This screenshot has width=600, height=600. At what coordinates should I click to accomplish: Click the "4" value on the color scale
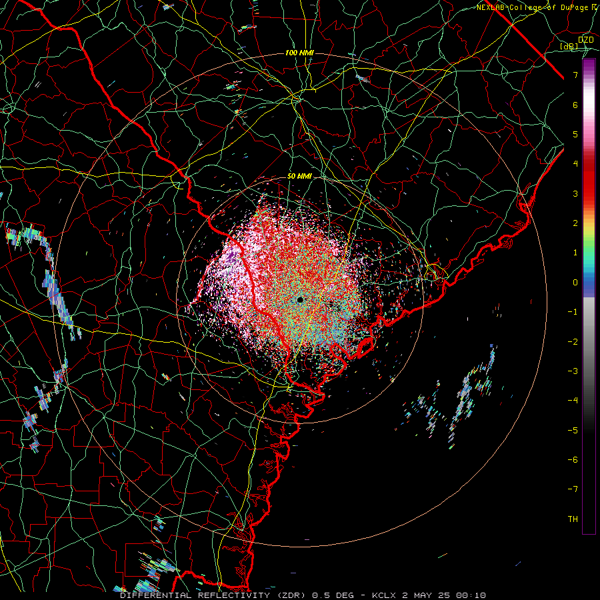[575, 164]
